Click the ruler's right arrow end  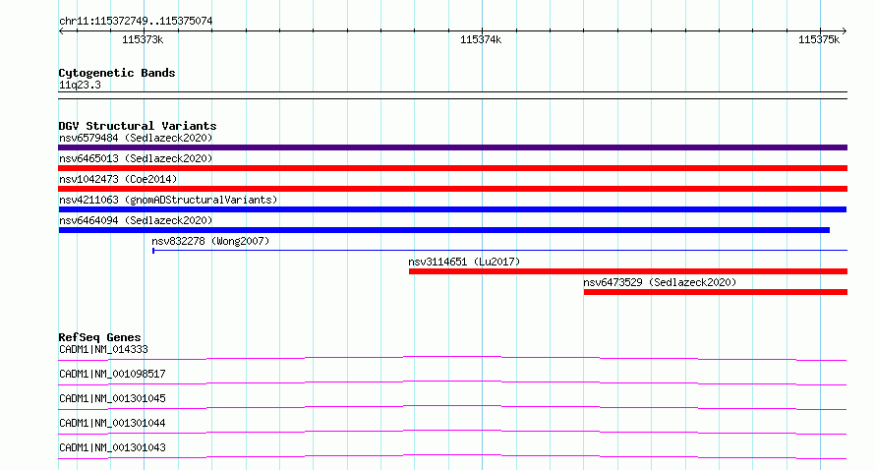[845, 30]
